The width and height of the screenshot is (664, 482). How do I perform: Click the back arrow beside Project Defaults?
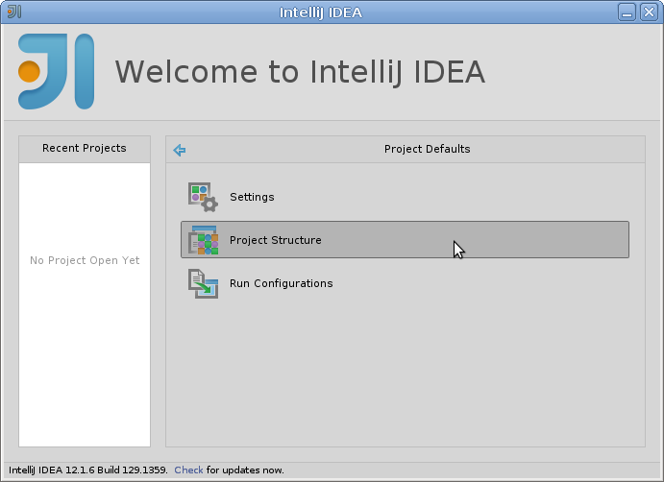point(180,150)
